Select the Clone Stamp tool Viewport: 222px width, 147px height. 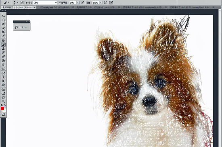[3, 49]
